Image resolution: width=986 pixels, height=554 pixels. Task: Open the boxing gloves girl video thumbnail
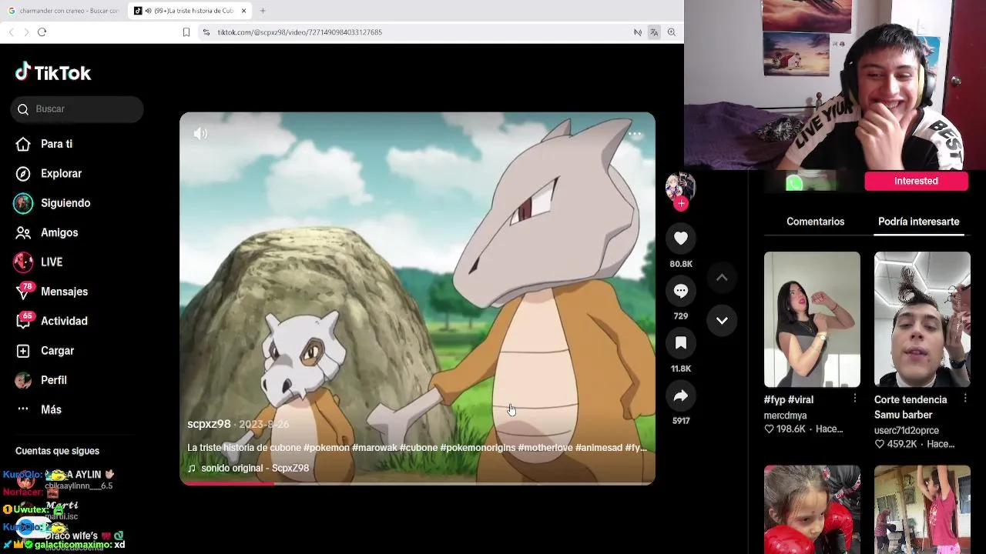(x=812, y=509)
